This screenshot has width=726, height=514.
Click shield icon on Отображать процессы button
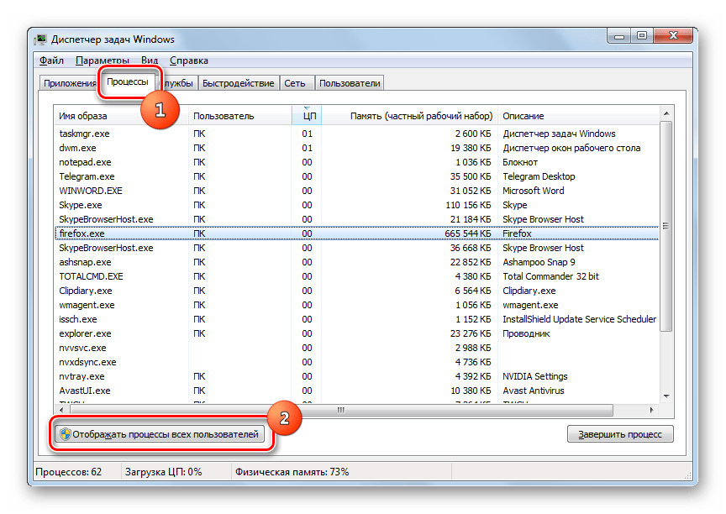click(66, 434)
